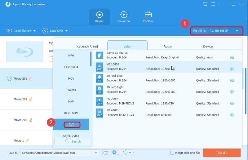This screenshot has width=248, height=160.
Task: Enable Merge into one file checkbox
Action: [x=172, y=153]
